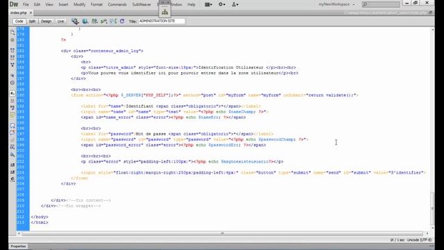444x250 pixels.
Task: Open the File menu
Action: [26, 5]
